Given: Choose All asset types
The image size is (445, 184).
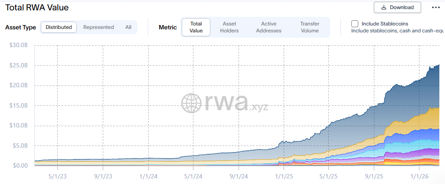Looking at the screenshot, I should click(x=128, y=27).
